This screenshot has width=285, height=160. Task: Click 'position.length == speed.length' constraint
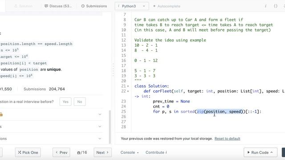(x=37, y=44)
